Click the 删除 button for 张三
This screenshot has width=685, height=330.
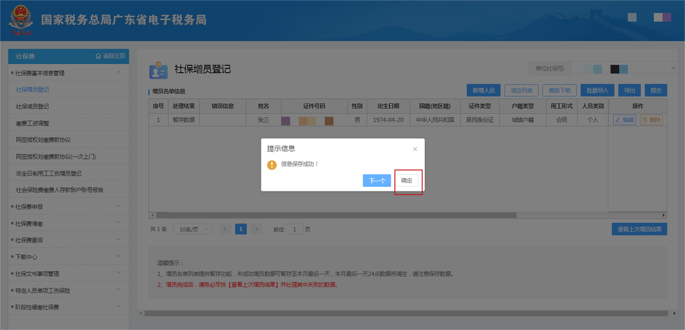pos(651,120)
